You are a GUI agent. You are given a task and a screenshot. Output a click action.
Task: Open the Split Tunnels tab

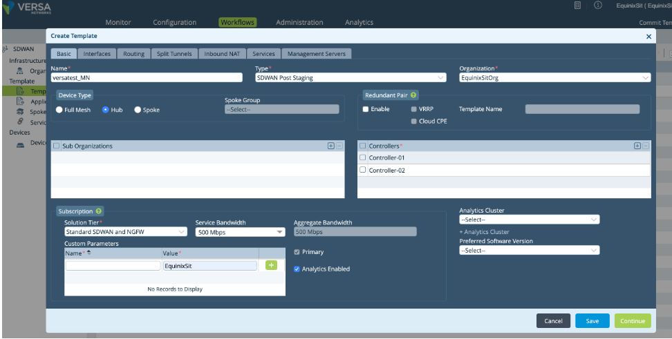click(174, 54)
